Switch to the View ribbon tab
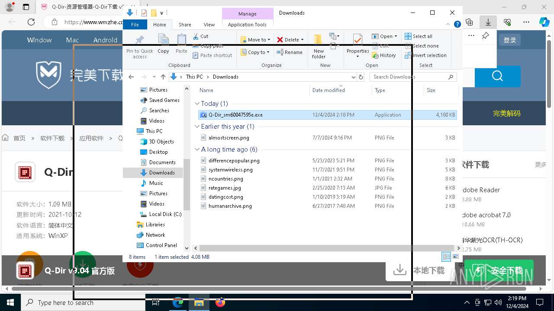The width and height of the screenshot is (554, 311). point(209,25)
